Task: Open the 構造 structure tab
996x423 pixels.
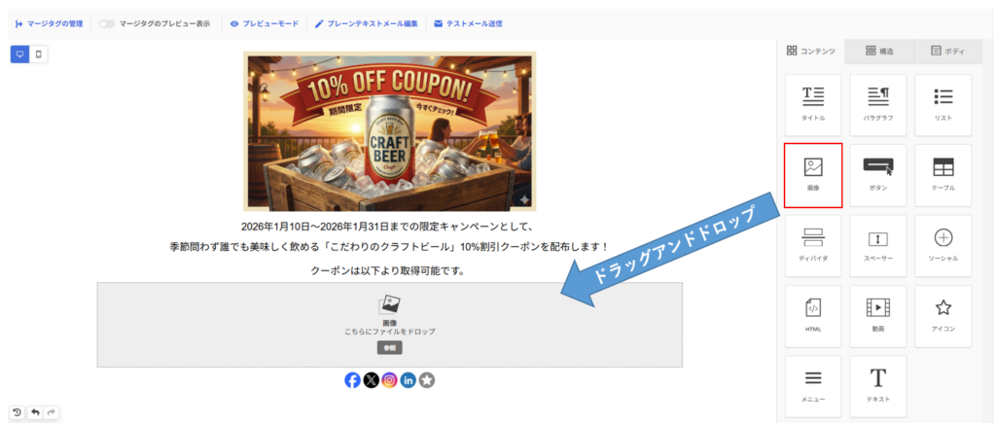Action: coord(879,52)
